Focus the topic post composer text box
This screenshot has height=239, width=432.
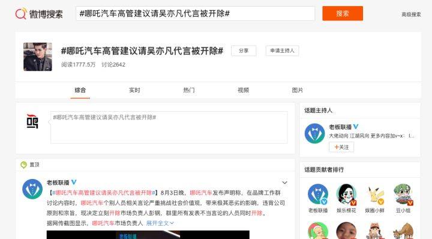click(x=169, y=127)
